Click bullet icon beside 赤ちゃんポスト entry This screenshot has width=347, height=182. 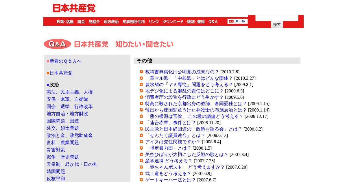point(141,167)
